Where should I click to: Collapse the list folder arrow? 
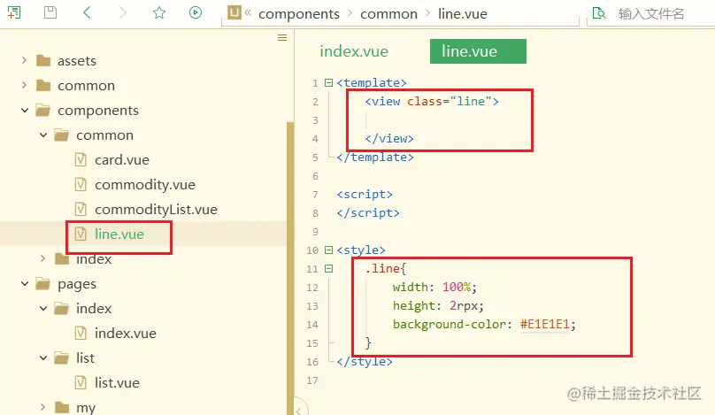(43, 358)
